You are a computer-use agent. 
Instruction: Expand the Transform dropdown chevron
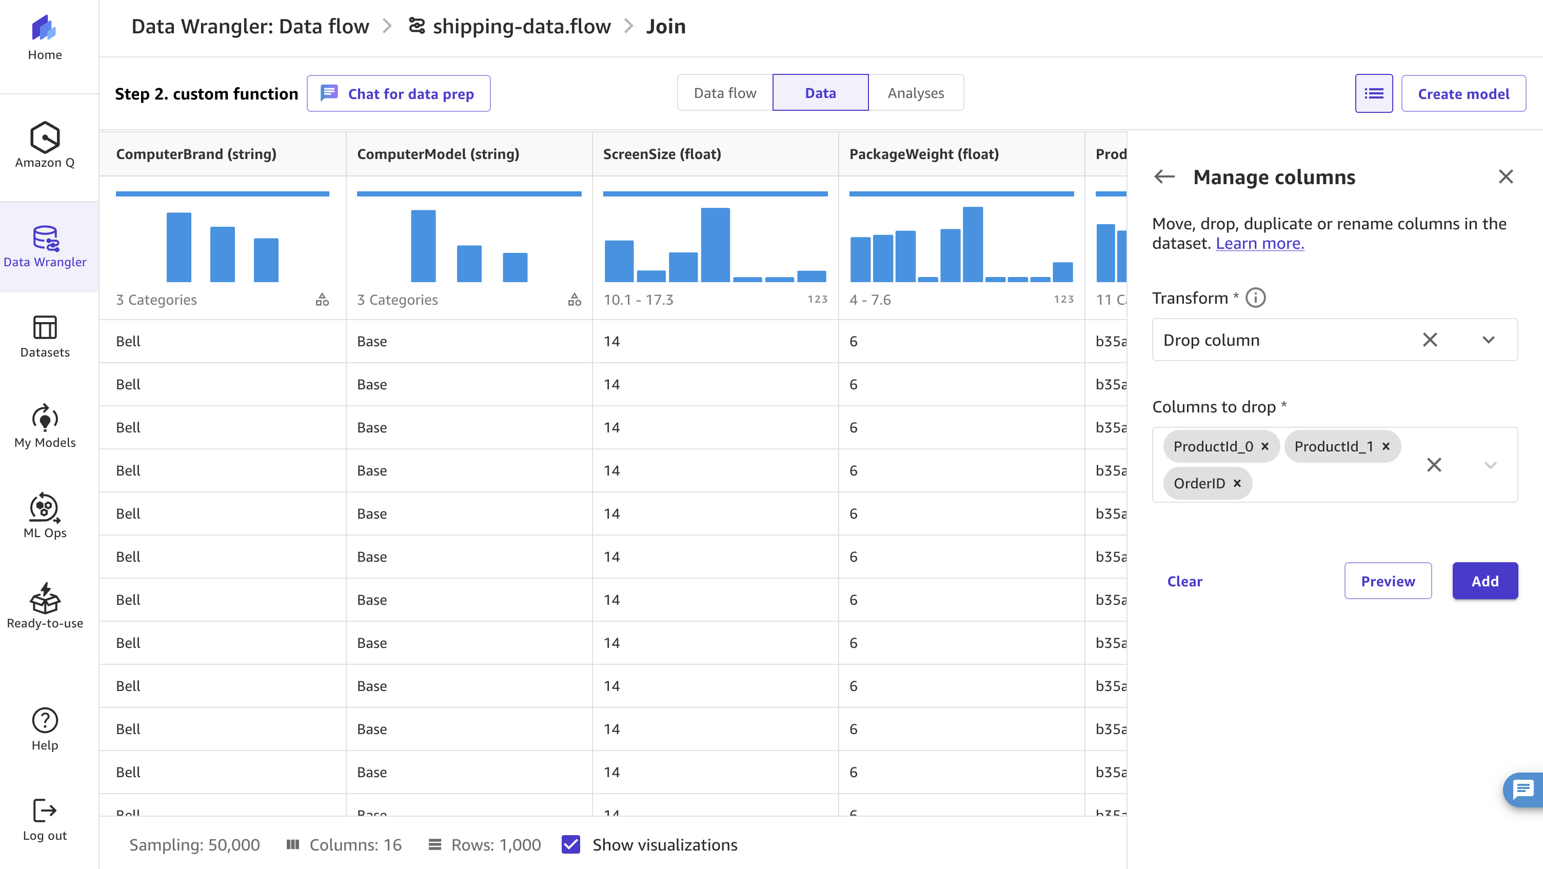pos(1489,340)
